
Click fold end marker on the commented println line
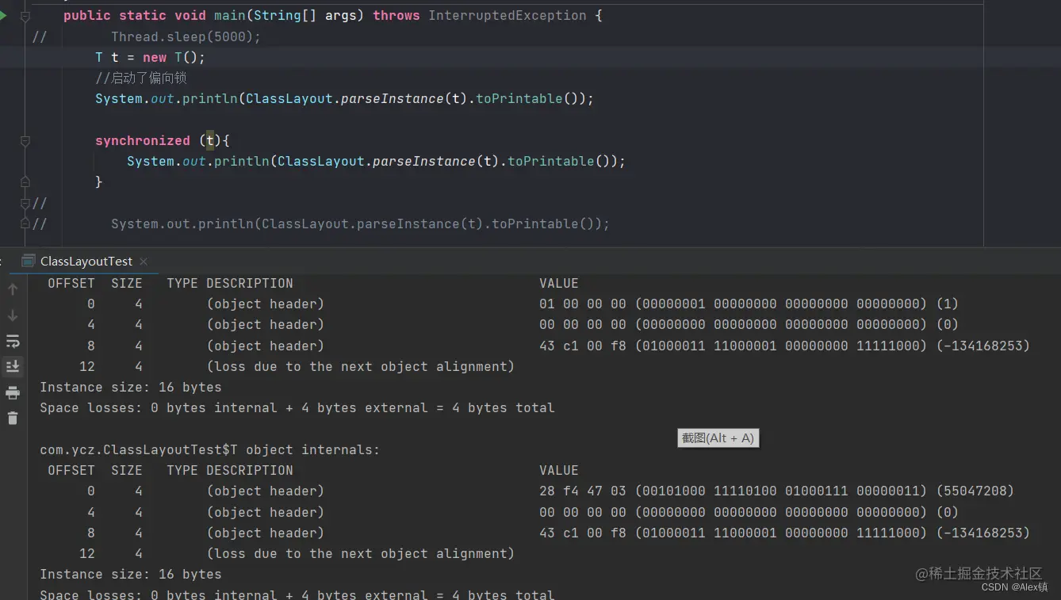(x=25, y=224)
